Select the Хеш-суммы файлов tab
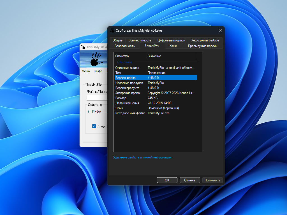 [x=205, y=40]
